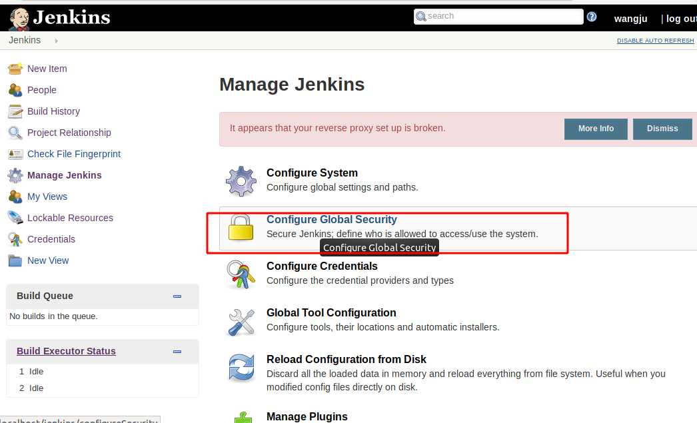Viewport: 697px width, 423px height.
Task: Open Credentials sidebar link
Action: pos(51,239)
